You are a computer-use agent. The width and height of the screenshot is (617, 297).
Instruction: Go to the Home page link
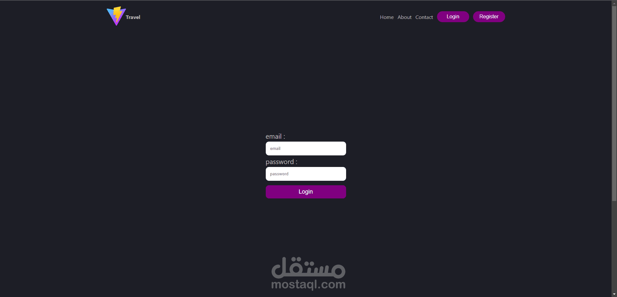(387, 17)
